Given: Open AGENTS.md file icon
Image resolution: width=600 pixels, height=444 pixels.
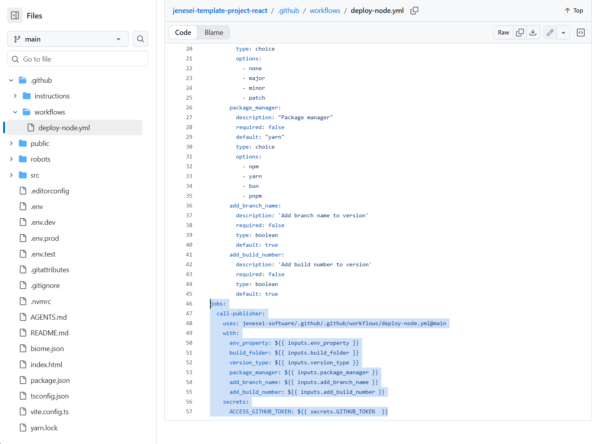Looking at the screenshot, I should [23, 317].
